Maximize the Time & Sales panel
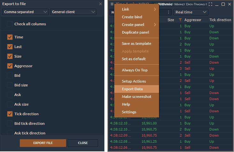The image size is (234, 152). [223, 4]
